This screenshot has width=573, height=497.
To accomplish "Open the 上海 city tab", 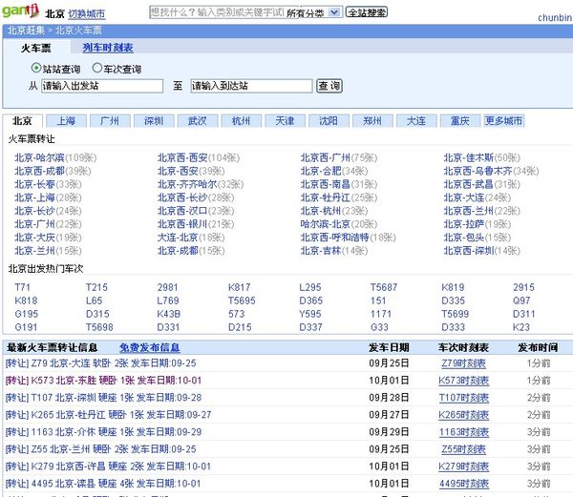I will tap(66, 121).
